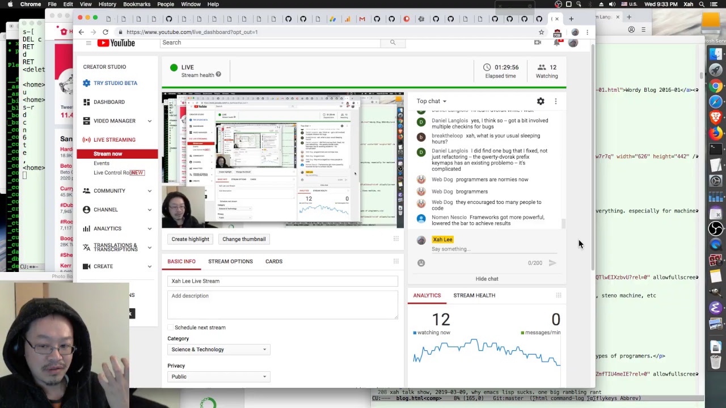Image resolution: width=726 pixels, height=408 pixels.
Task: Select Stream now sidebar item
Action: point(117,154)
